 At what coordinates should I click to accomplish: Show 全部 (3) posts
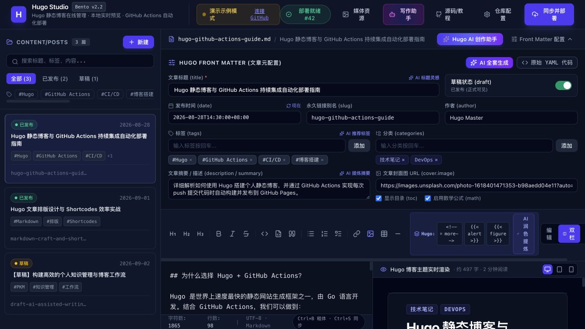(21, 79)
